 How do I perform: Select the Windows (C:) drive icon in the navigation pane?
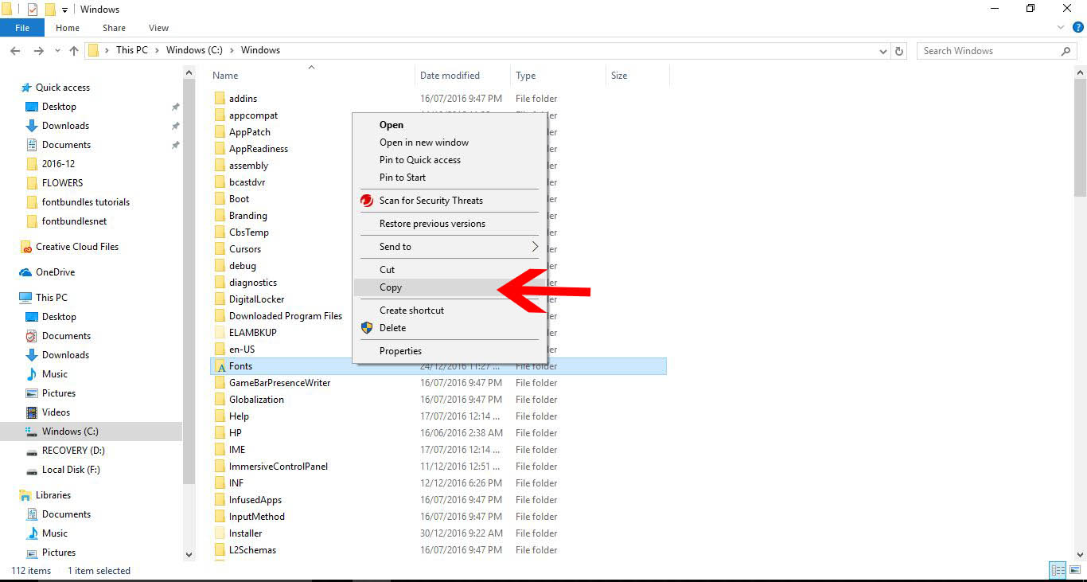(32, 432)
